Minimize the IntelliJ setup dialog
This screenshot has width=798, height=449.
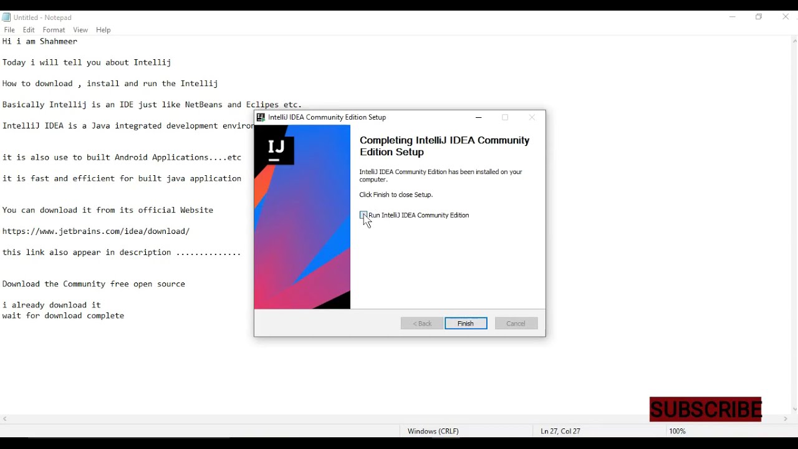479,117
